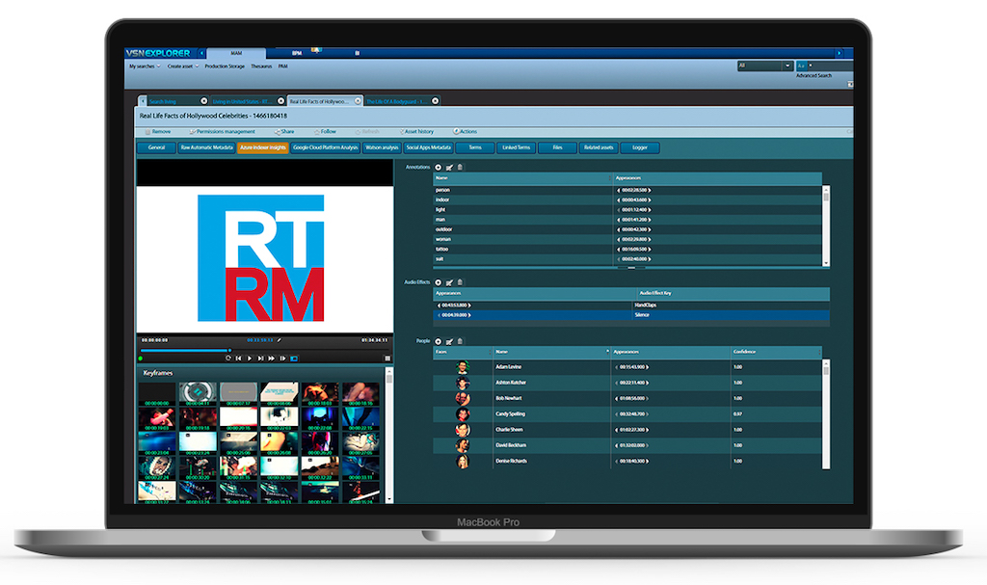The image size is (987, 585).
Task: Open the Thesaurus menu item
Action: pyautogui.click(x=261, y=66)
